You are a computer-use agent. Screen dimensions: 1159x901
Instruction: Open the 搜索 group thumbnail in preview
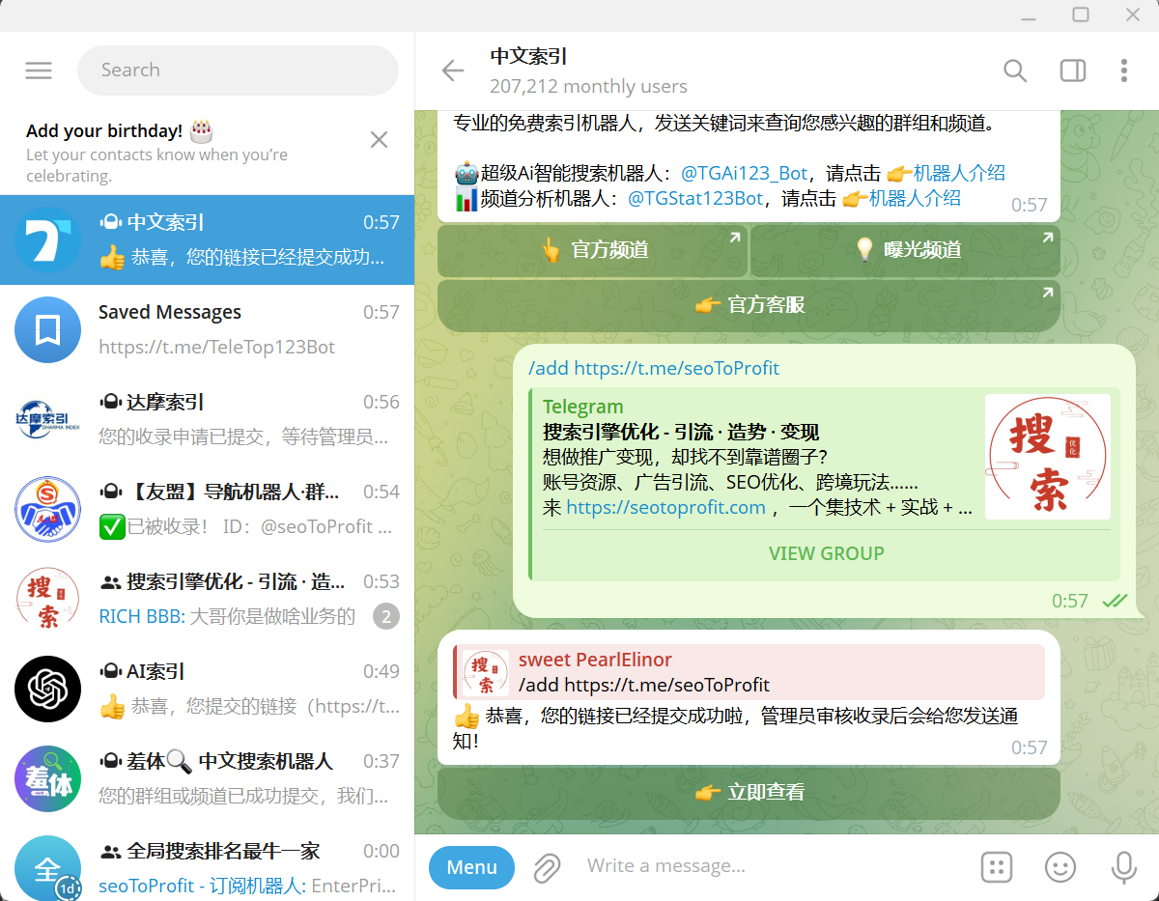[1047, 457]
